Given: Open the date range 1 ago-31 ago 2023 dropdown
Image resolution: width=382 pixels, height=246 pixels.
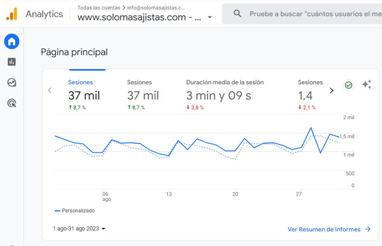Looking at the screenshot, I should [x=79, y=229].
